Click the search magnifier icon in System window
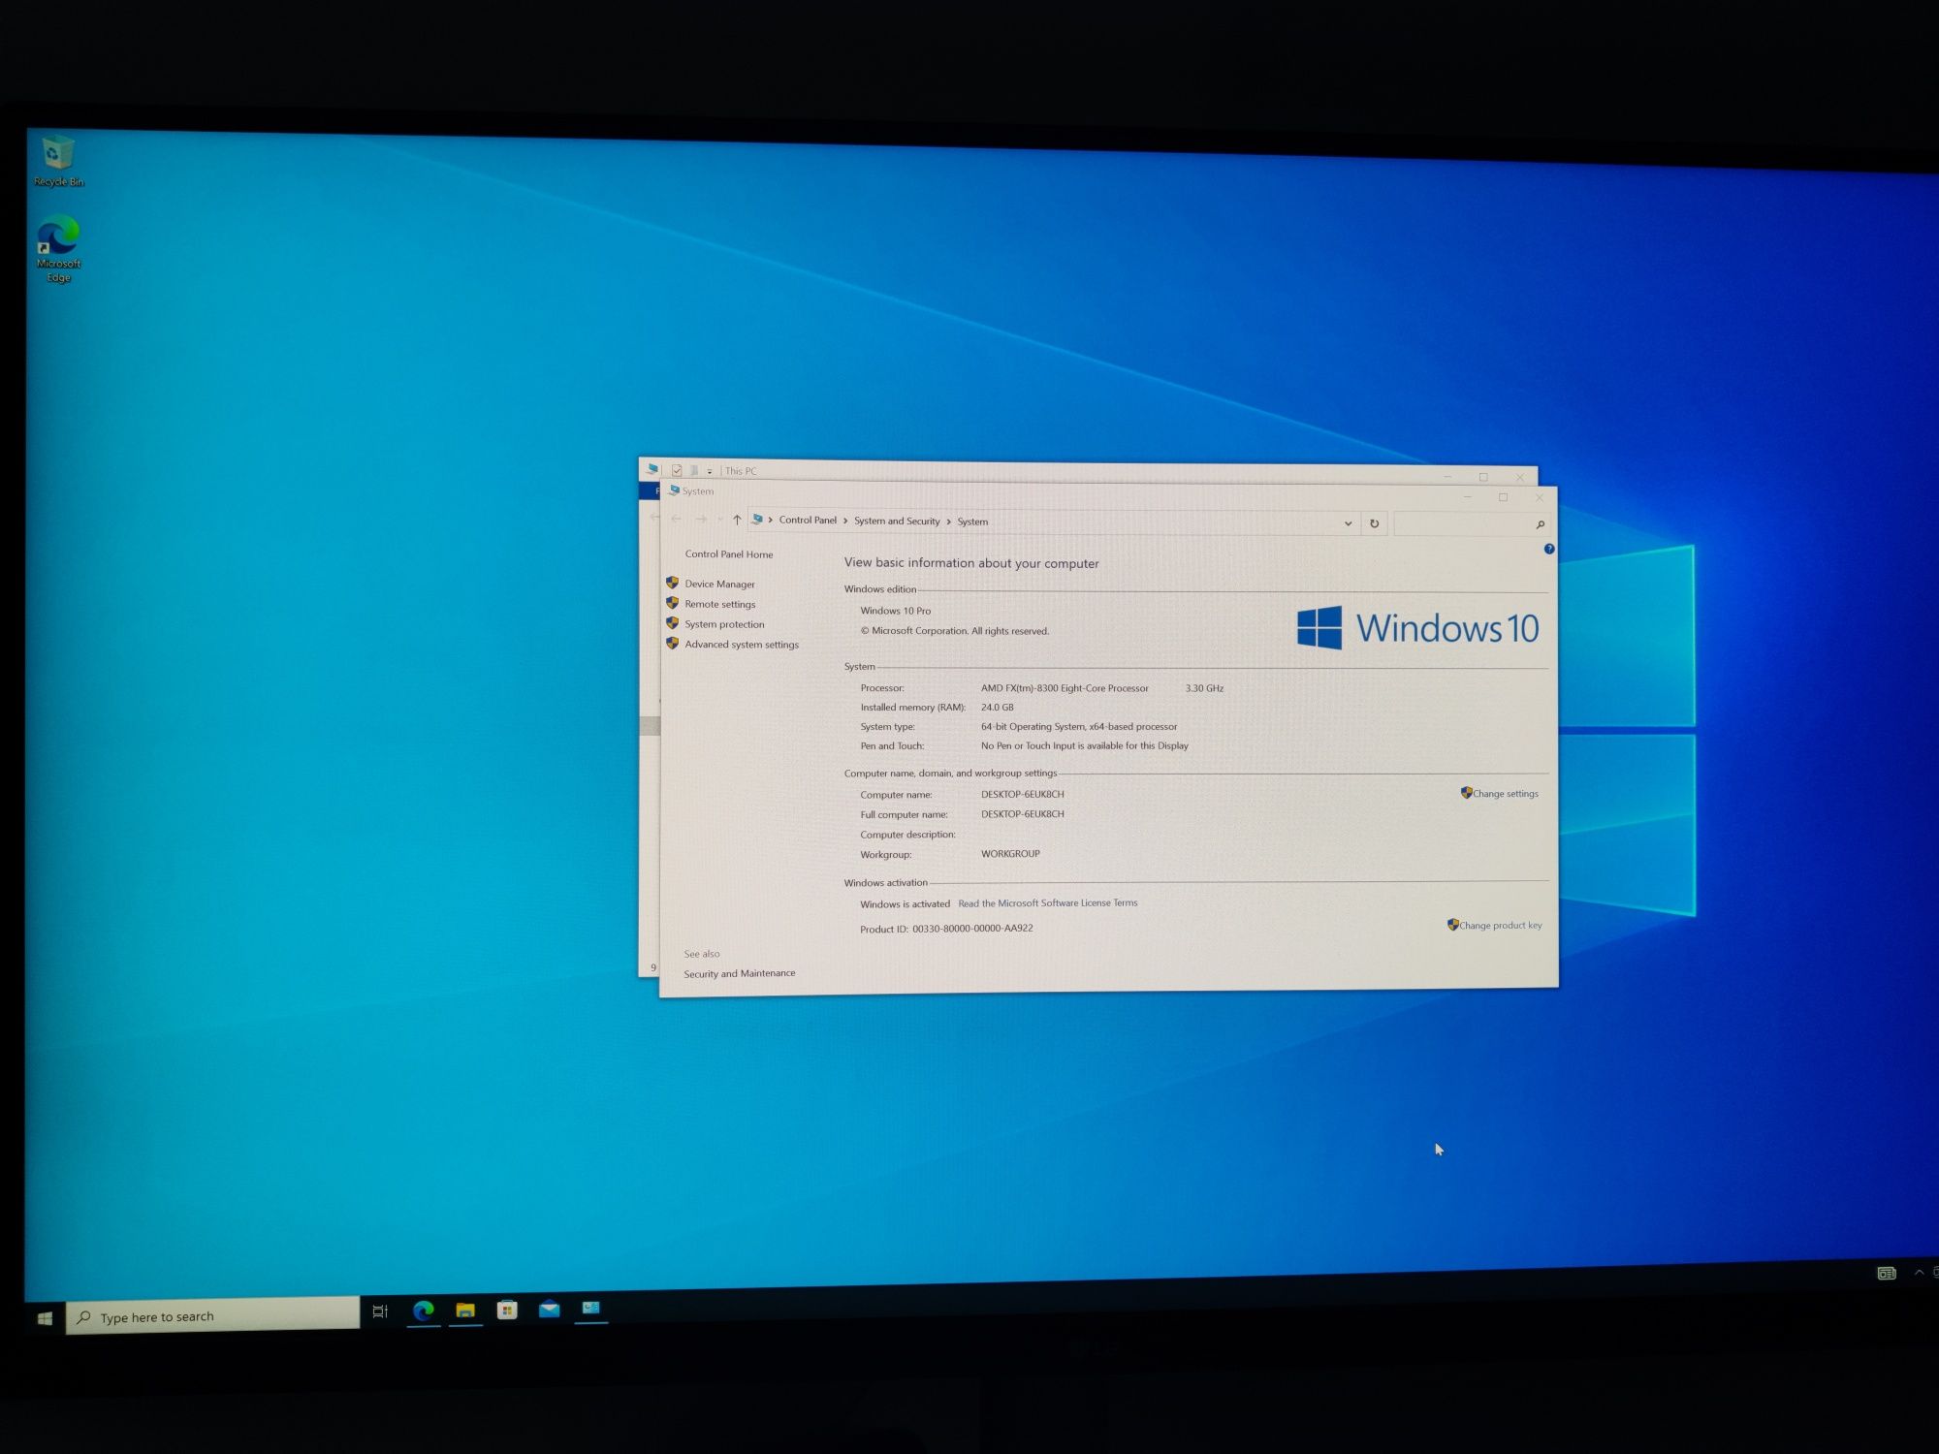 coord(1540,524)
